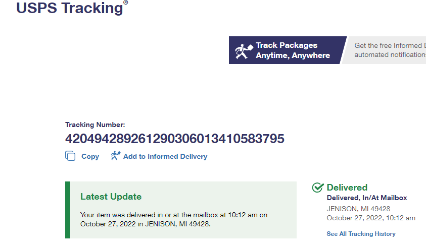This screenshot has height=248, width=426.
Task: Click the green Delivered status heading
Action: [347, 188]
